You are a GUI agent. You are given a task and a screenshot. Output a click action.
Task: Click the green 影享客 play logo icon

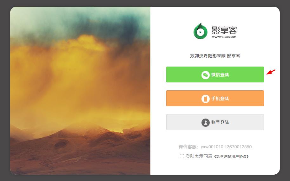point(201,31)
